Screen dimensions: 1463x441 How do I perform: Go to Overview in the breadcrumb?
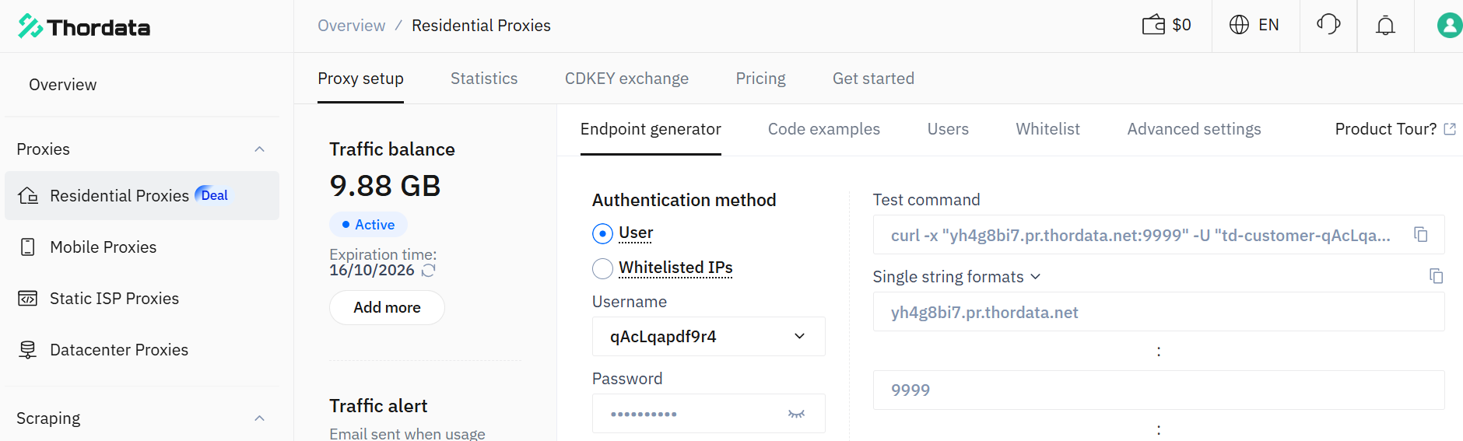click(x=351, y=26)
